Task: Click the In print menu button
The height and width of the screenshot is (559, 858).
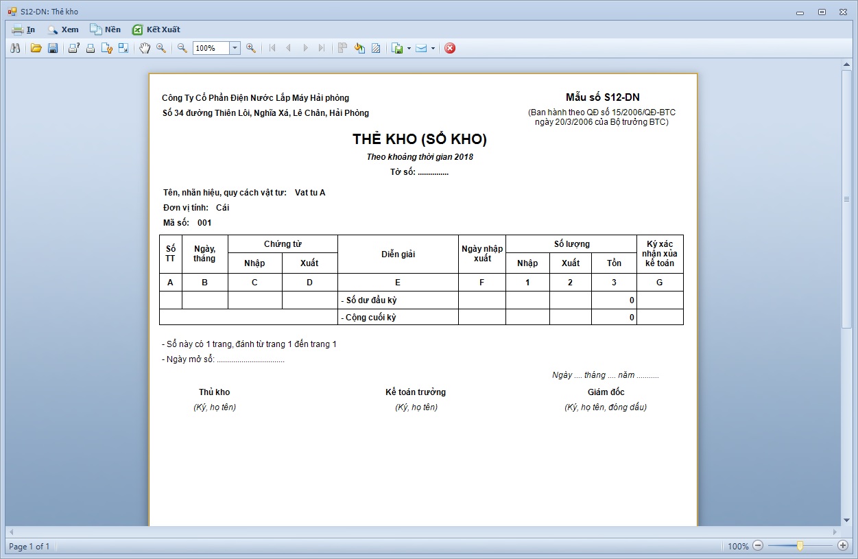Action: [x=24, y=29]
